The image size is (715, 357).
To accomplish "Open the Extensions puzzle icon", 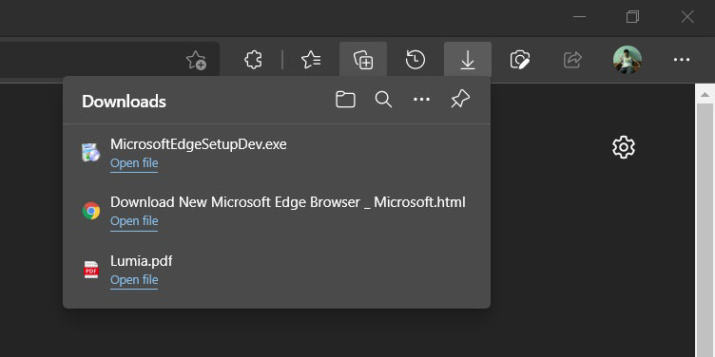I will tap(254, 60).
